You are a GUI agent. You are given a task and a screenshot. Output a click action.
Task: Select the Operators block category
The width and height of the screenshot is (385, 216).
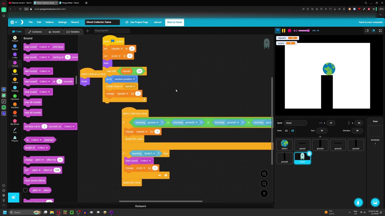(x=15, y=97)
